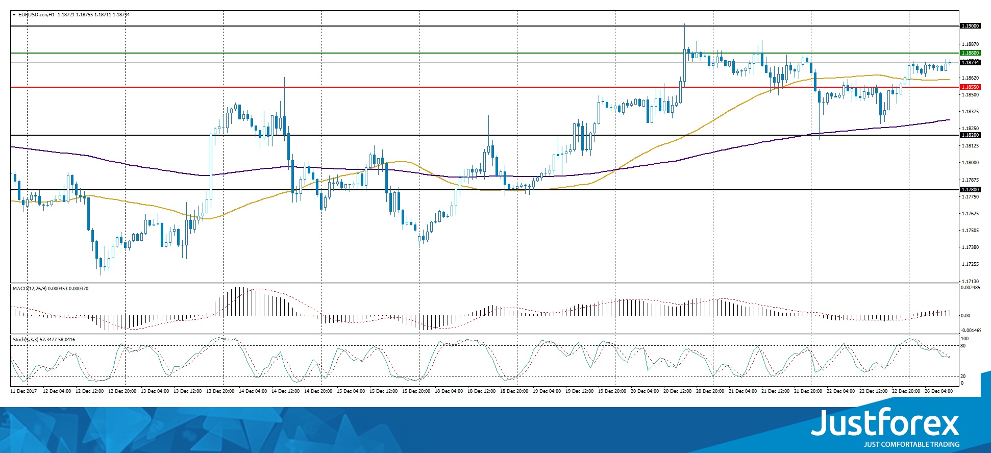Click the current price tag 1.18734

(970, 63)
